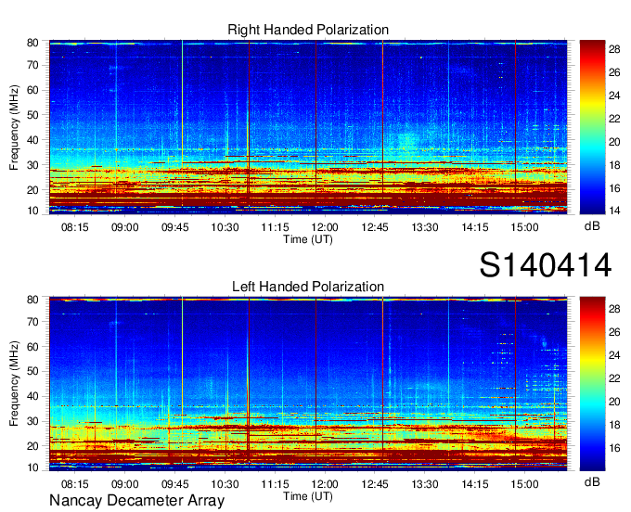The width and height of the screenshot is (631, 512).
Task: Click 09:00 tick on Right Handed plot time axis
Action: pyautogui.click(x=124, y=227)
